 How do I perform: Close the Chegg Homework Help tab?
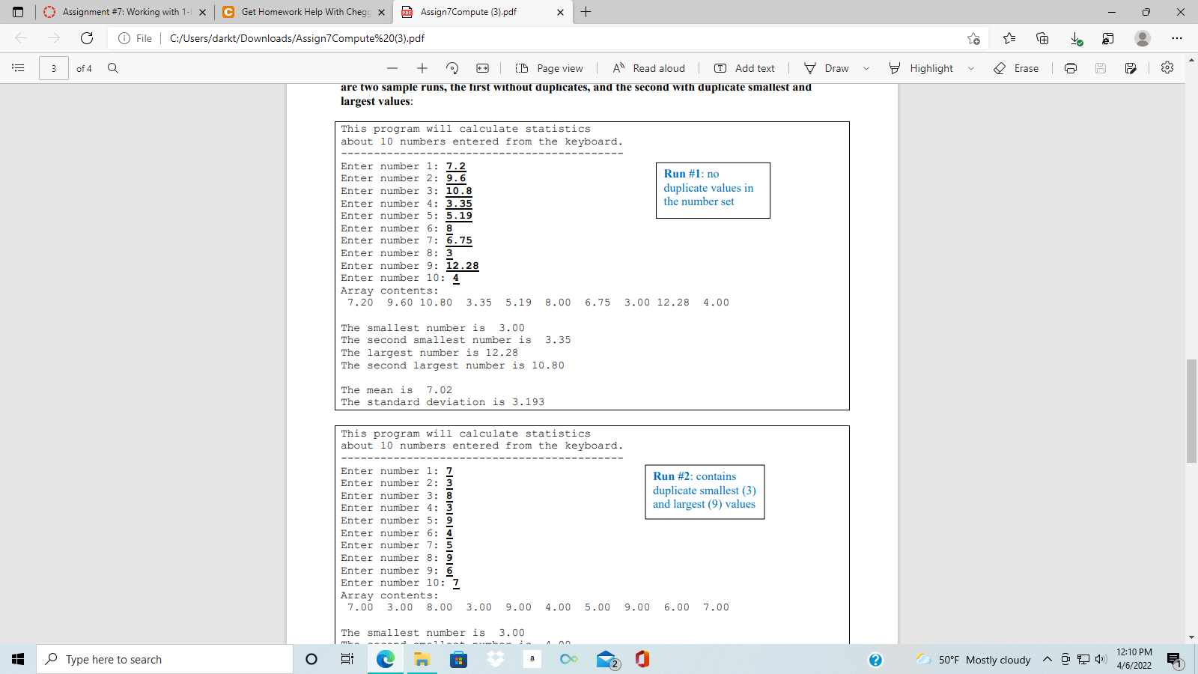point(381,12)
